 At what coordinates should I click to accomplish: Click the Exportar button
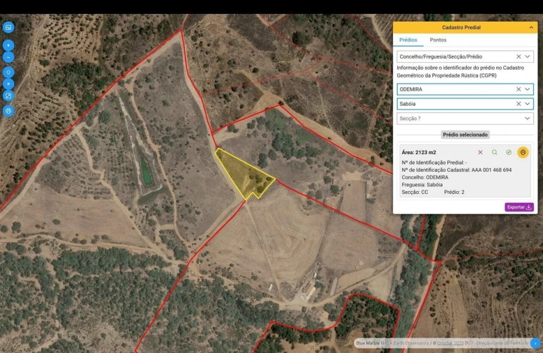pos(519,207)
